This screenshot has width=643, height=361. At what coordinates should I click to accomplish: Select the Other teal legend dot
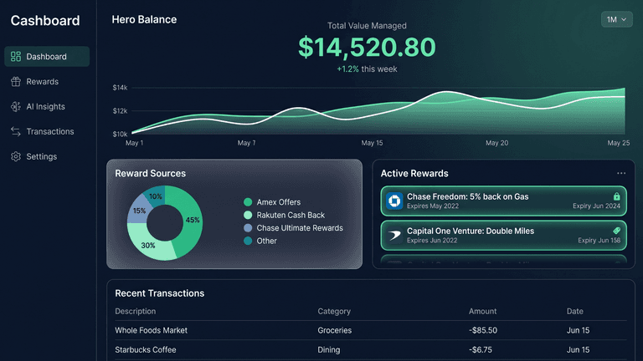pyautogui.click(x=248, y=241)
